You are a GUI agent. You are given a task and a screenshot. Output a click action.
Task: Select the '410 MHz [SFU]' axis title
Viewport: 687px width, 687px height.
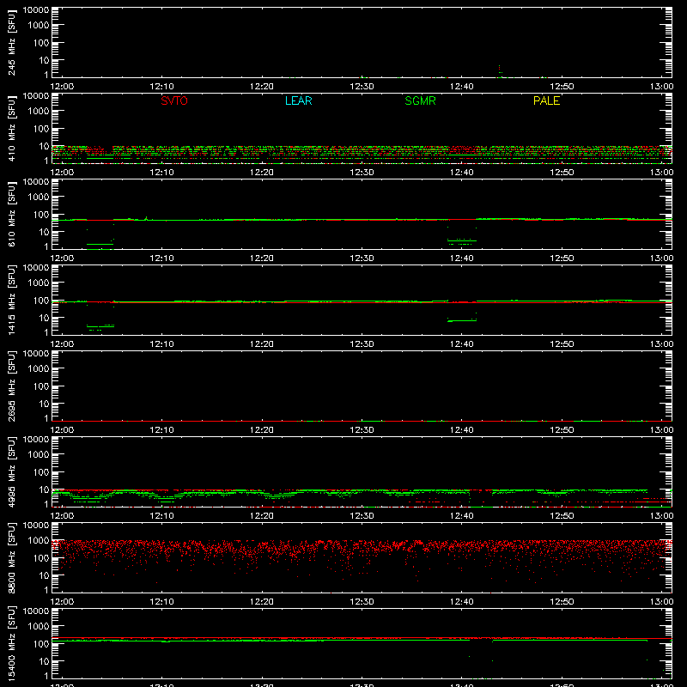(12, 129)
